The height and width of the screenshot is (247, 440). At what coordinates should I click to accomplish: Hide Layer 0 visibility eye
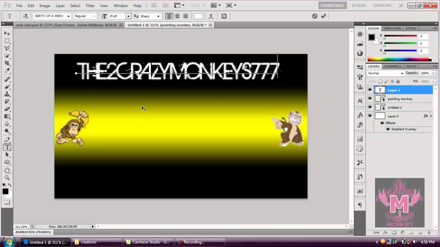370,116
